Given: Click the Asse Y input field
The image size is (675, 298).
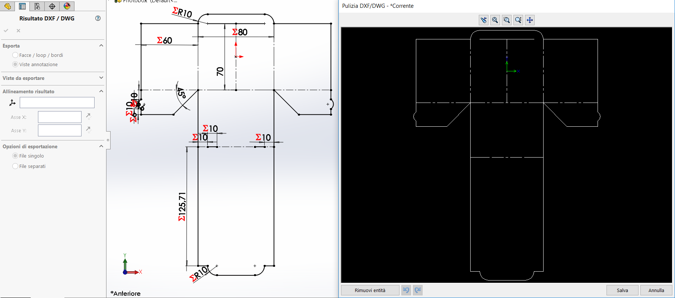Looking at the screenshot, I should tap(60, 130).
